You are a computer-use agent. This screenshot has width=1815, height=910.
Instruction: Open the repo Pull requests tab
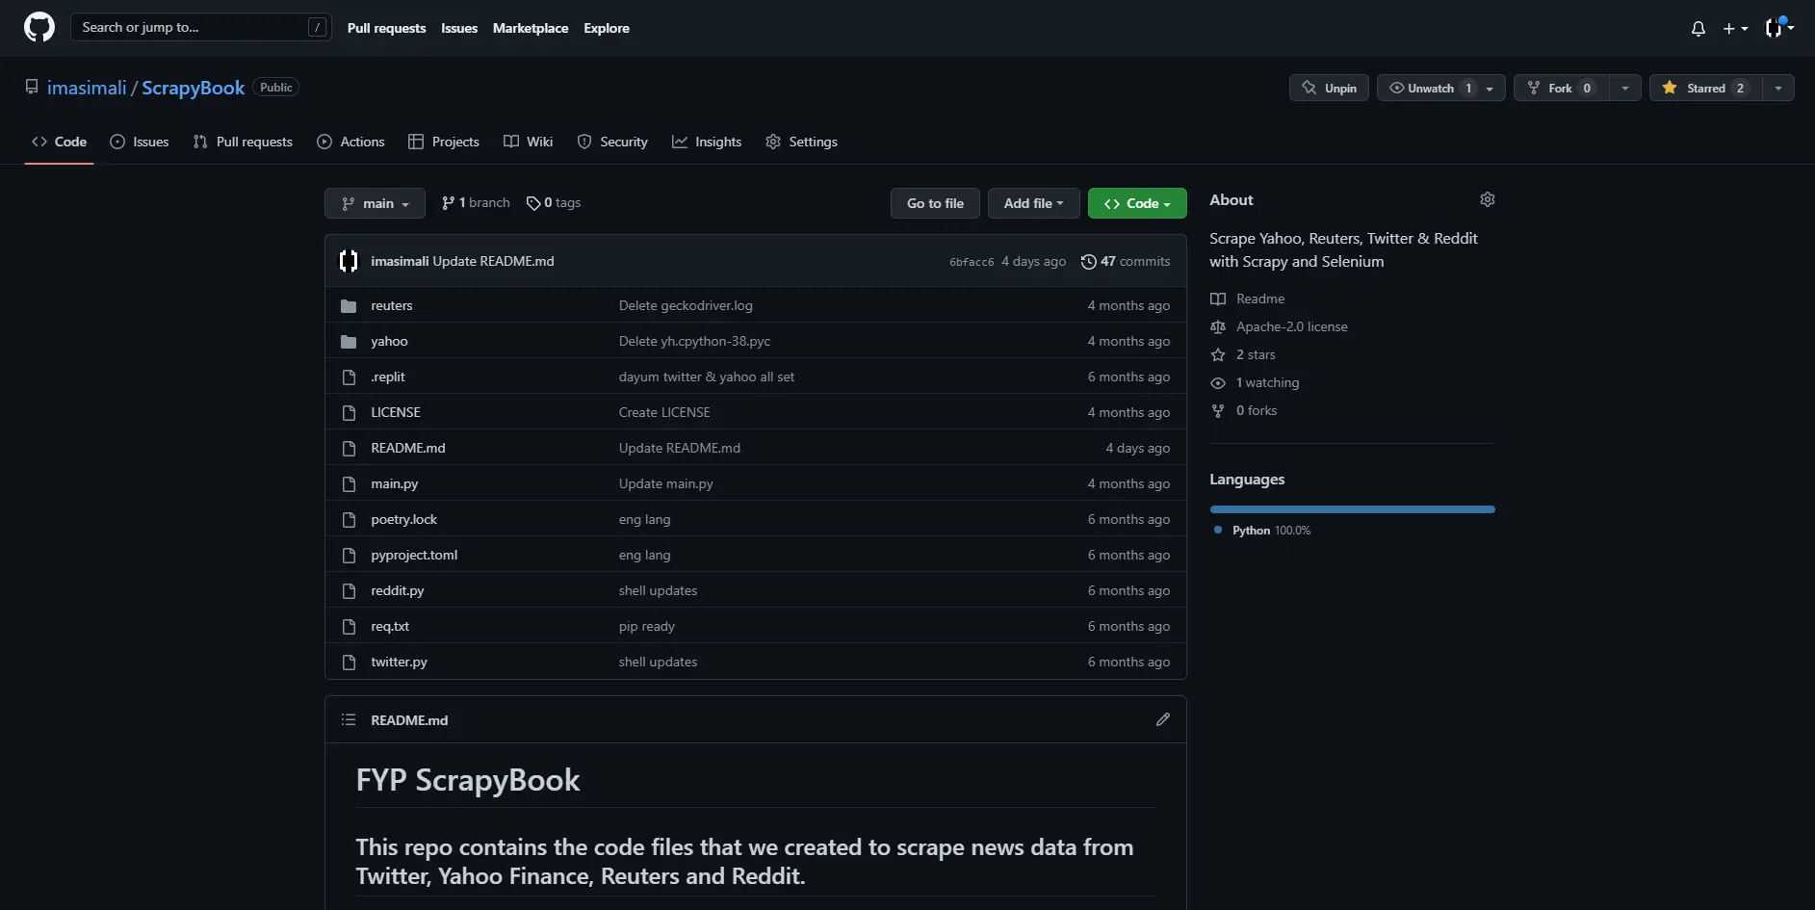pyautogui.click(x=243, y=142)
